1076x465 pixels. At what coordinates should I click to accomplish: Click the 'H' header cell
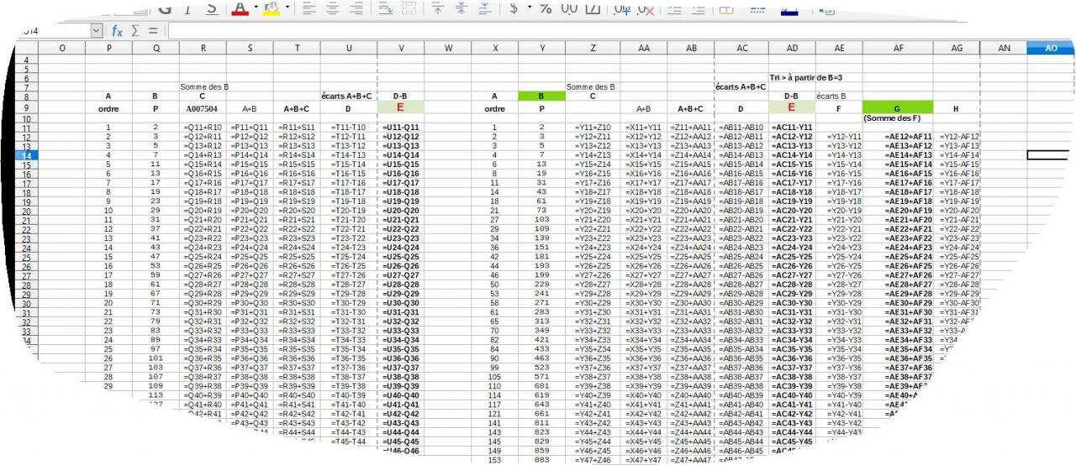click(x=956, y=108)
